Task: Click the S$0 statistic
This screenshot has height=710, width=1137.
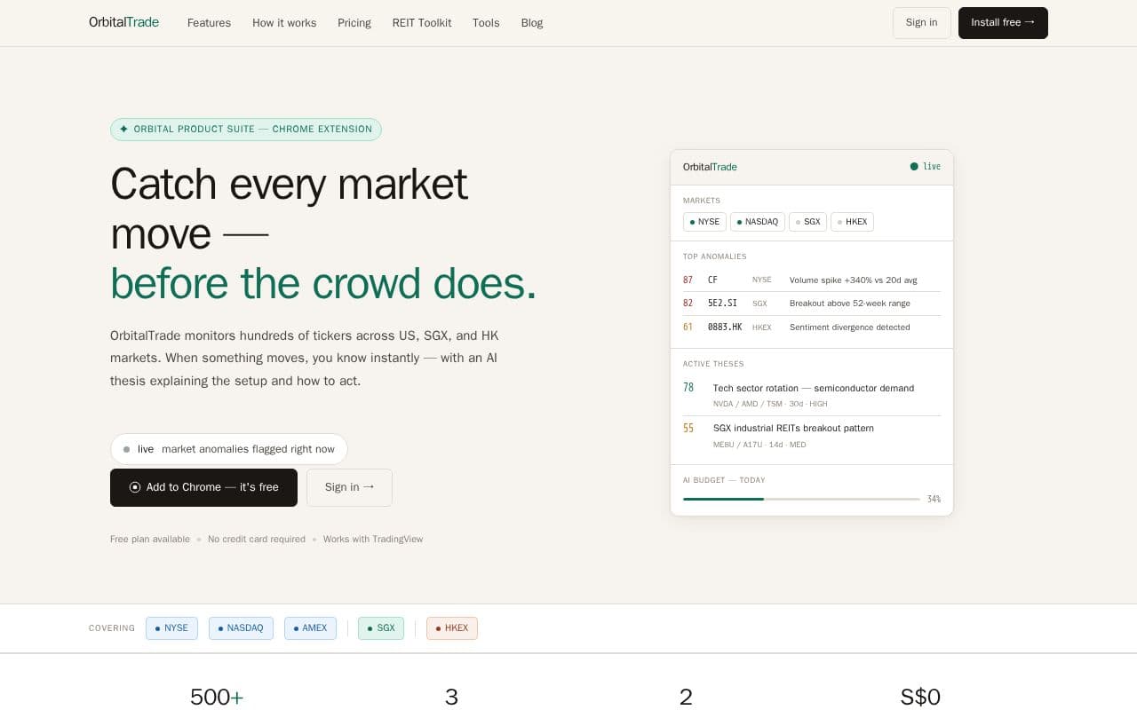Action: point(920,697)
